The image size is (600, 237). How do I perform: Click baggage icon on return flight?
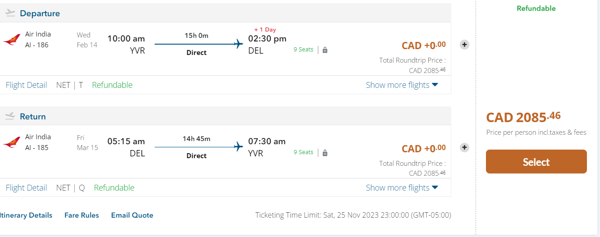(x=325, y=153)
